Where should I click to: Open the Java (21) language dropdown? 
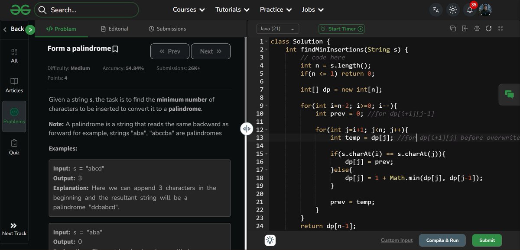[277, 28]
